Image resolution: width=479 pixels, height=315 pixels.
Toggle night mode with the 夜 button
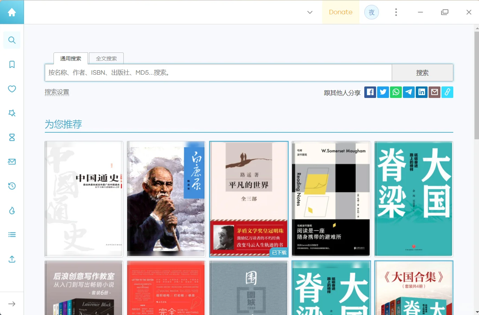pyautogui.click(x=372, y=12)
